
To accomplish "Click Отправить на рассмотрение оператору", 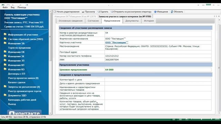I will [131, 12].
